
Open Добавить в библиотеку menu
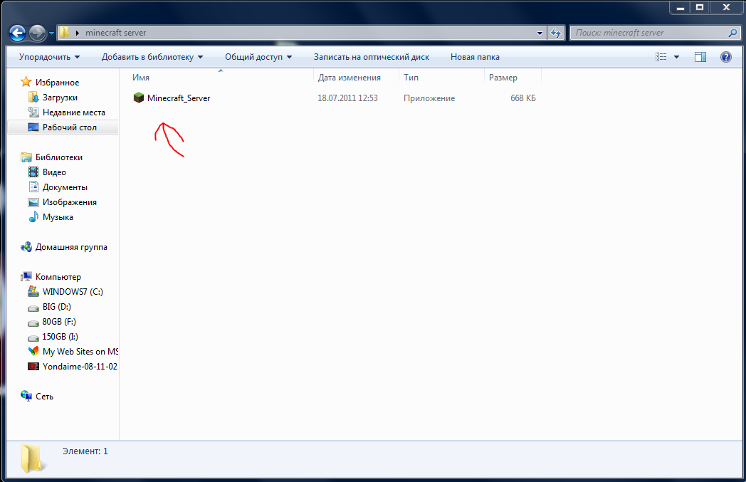tap(152, 57)
